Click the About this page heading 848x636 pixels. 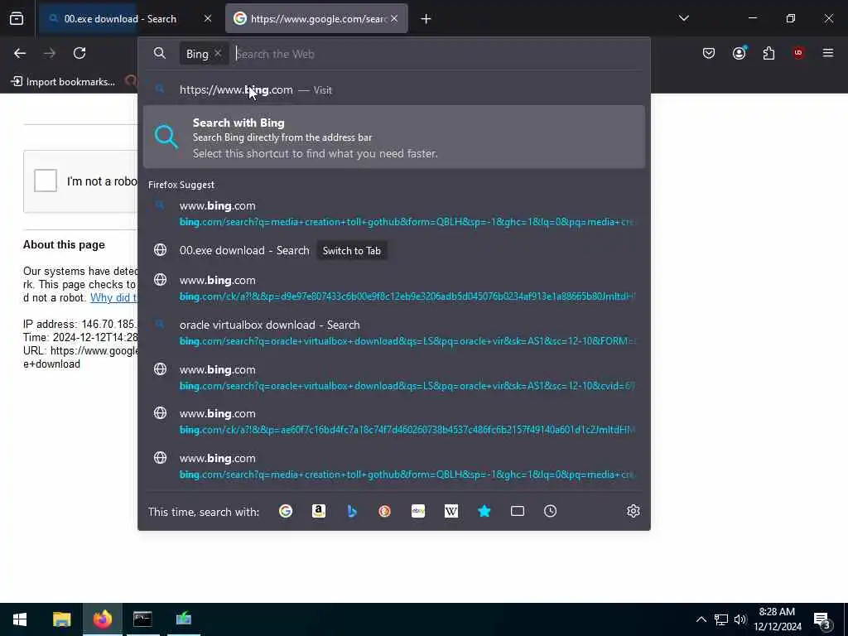[x=64, y=244]
